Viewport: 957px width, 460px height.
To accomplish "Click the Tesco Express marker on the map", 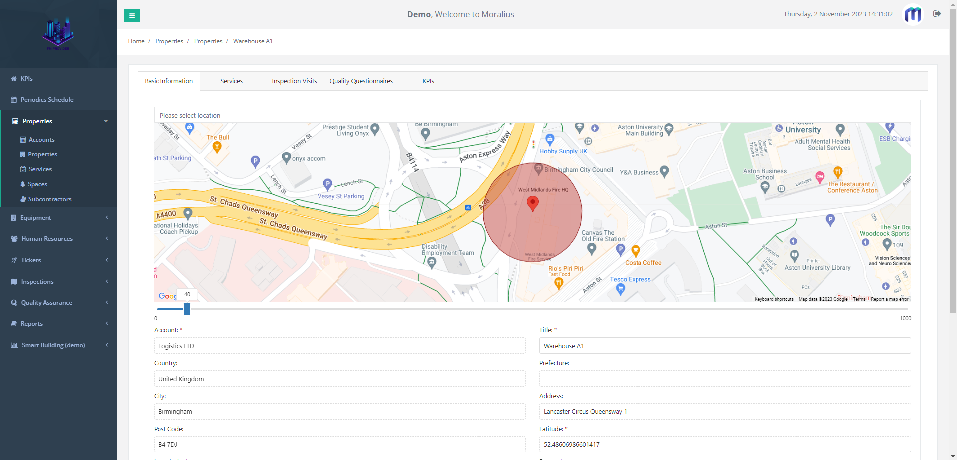I will [620, 290].
